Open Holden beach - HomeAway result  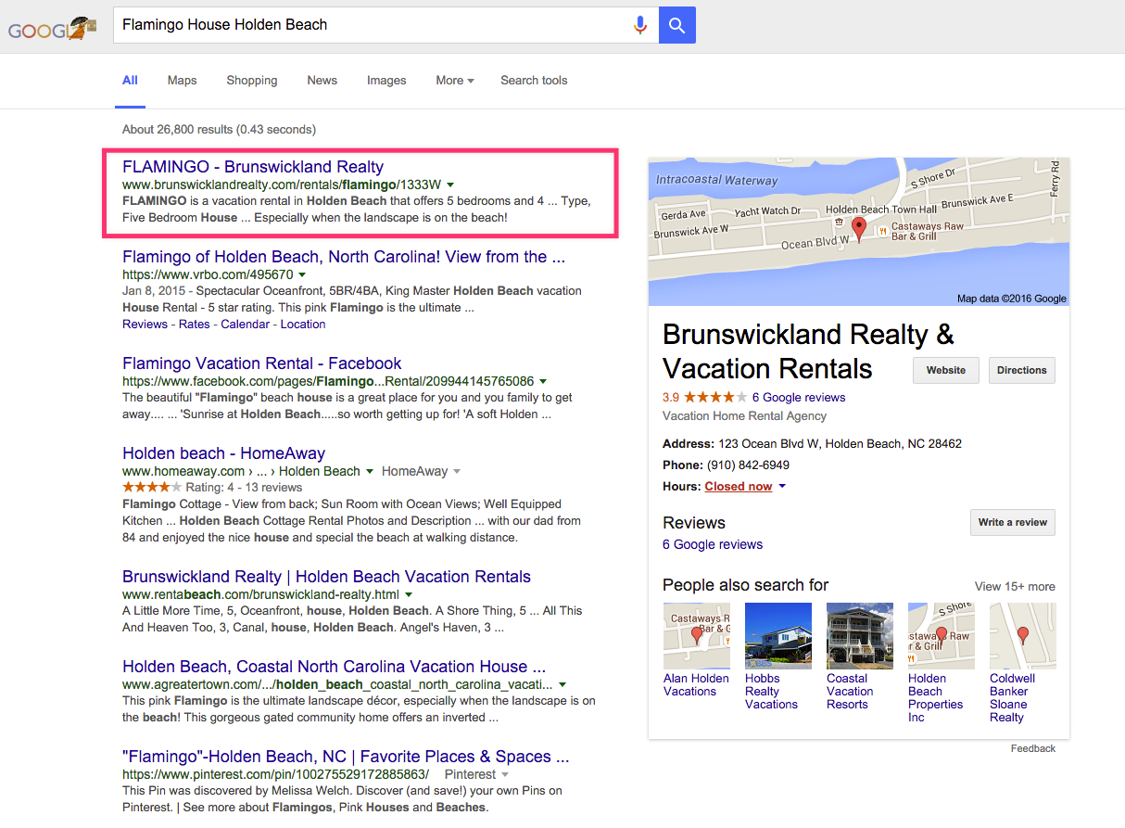click(x=223, y=453)
